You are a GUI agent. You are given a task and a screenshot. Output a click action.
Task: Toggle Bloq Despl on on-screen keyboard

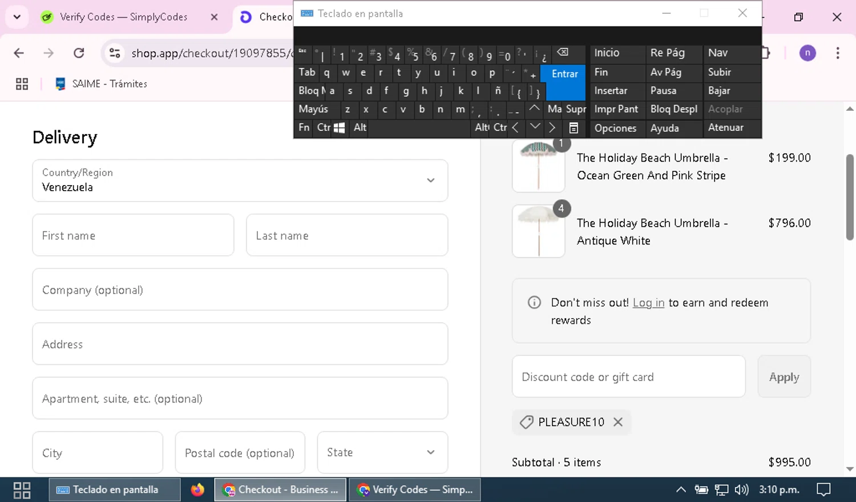pyautogui.click(x=674, y=109)
